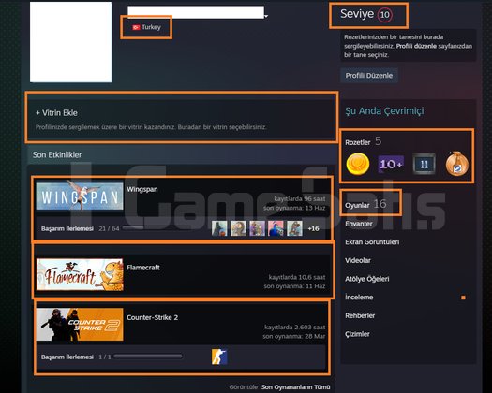This screenshot has height=393, width=492.
Task: Open the Rehberler page
Action: (360, 315)
